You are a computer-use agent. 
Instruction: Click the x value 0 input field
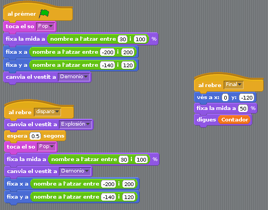[x=225, y=97]
